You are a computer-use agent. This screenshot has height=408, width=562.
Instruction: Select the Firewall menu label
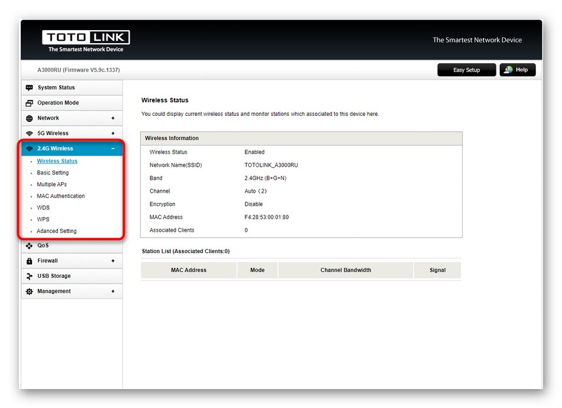[x=47, y=261]
